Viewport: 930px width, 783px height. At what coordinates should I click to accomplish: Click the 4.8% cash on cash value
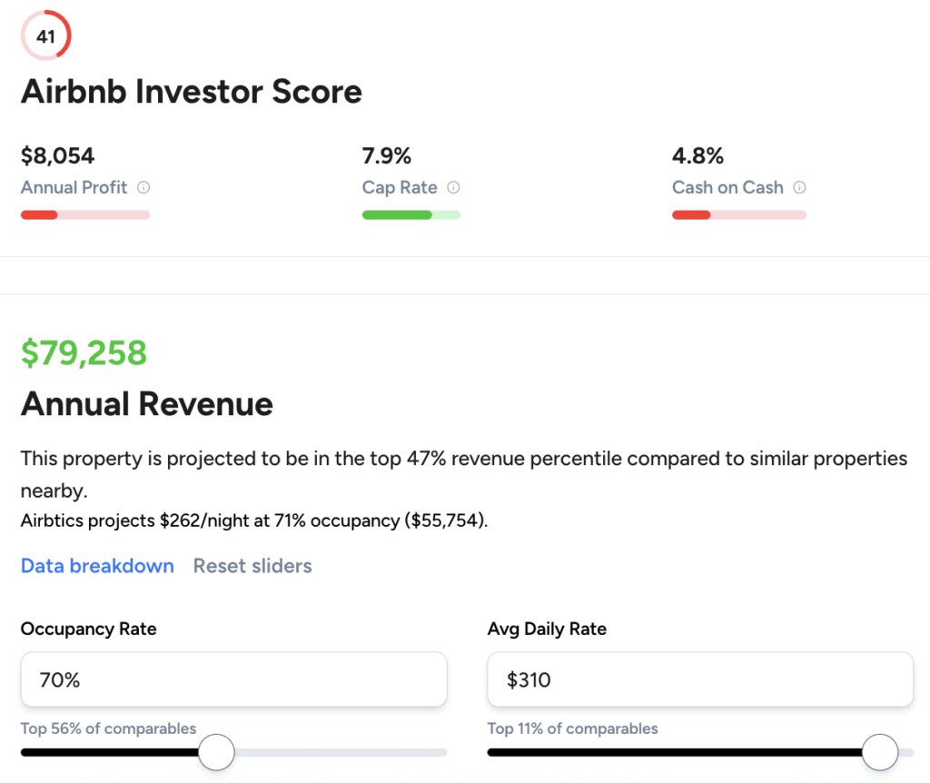pos(697,156)
